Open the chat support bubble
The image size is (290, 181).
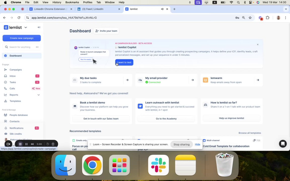pos(283,144)
